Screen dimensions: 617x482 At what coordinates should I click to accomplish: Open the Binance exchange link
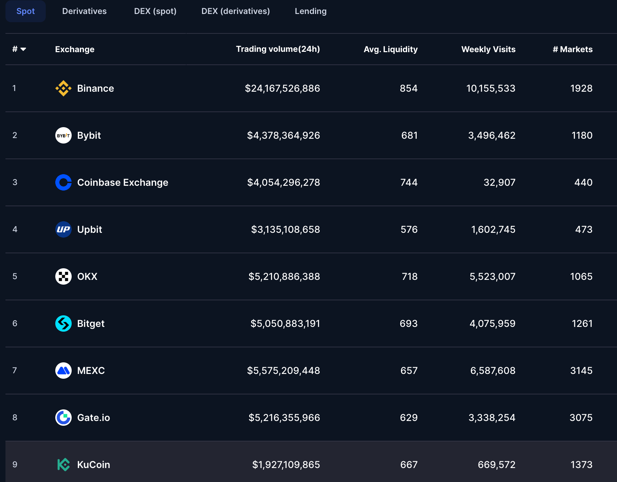coord(96,88)
